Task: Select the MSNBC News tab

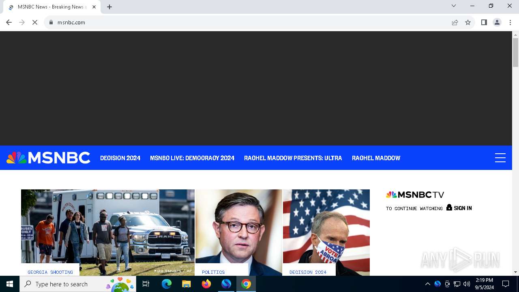Action: [x=52, y=7]
